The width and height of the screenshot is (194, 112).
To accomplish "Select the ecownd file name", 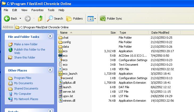I will click(x=68, y=78).
